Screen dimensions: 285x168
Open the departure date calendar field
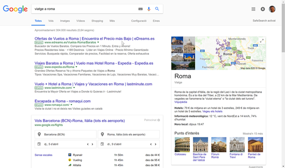65,144
